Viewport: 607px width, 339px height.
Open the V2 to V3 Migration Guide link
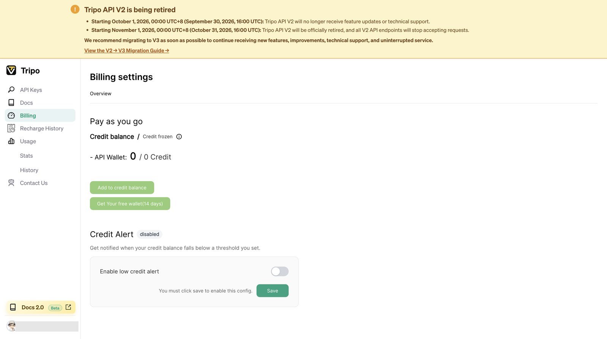(x=127, y=50)
